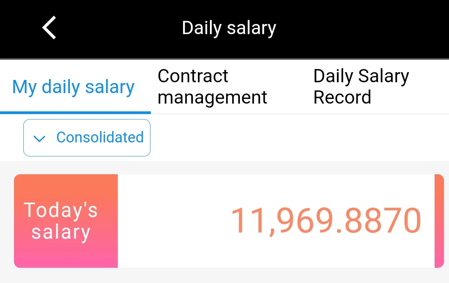The height and width of the screenshot is (283, 449).
Task: Select the Daily Salary Record tab
Action: pos(361,87)
